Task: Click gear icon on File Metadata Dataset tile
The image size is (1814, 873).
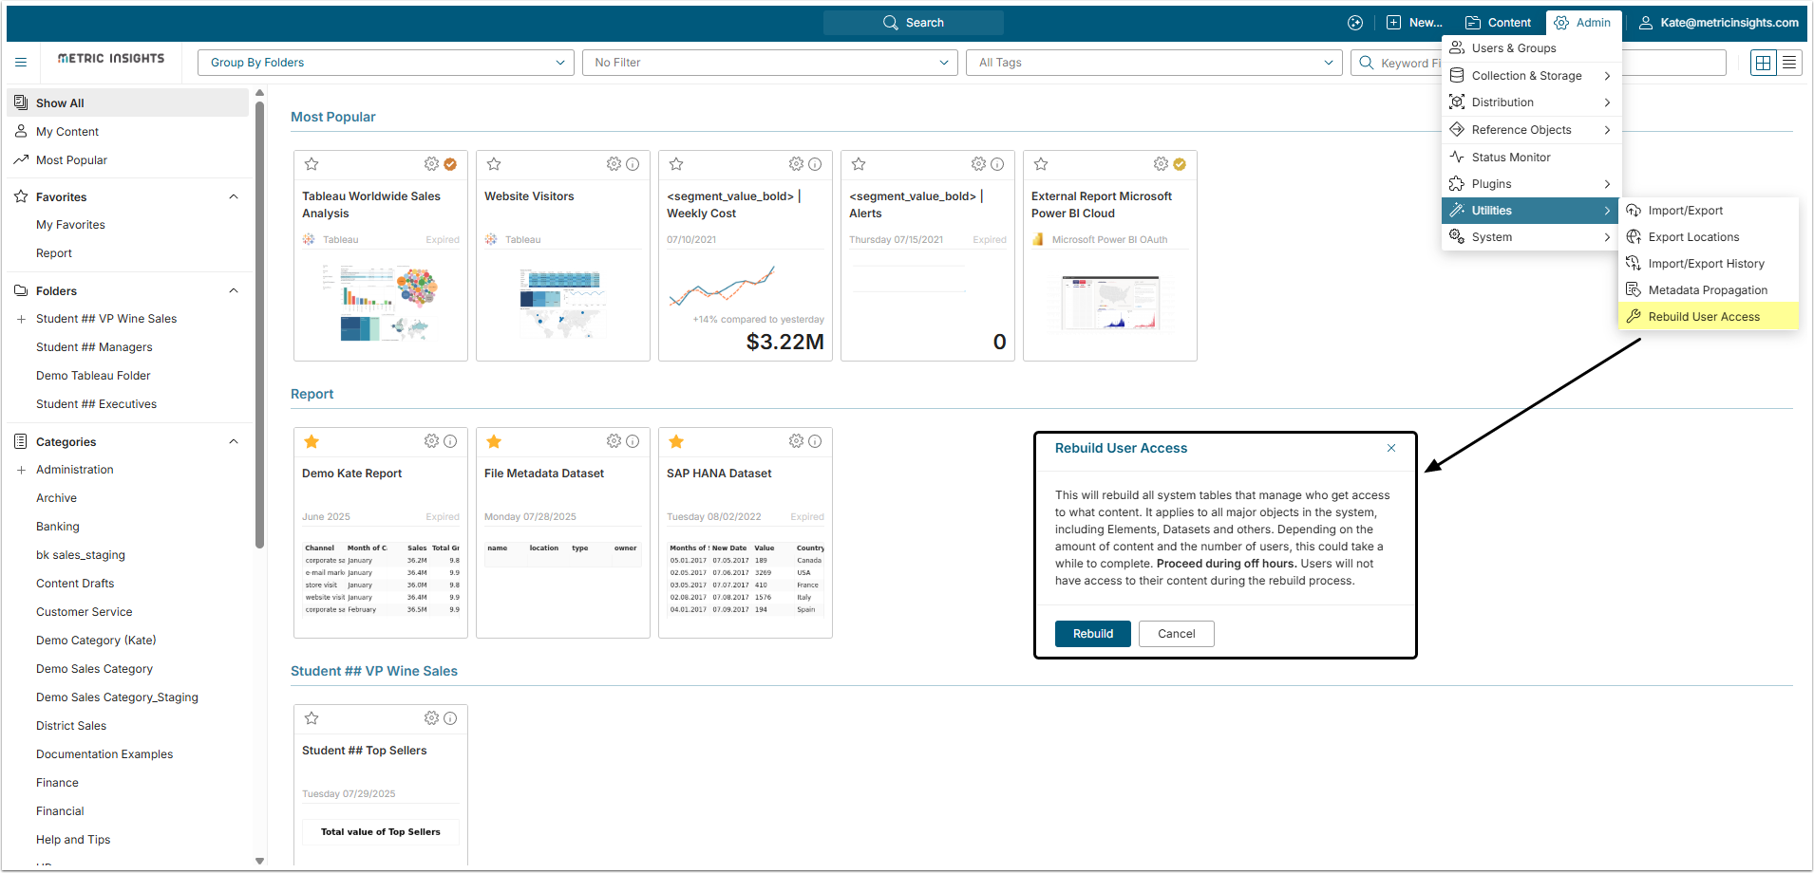Action: (x=614, y=441)
